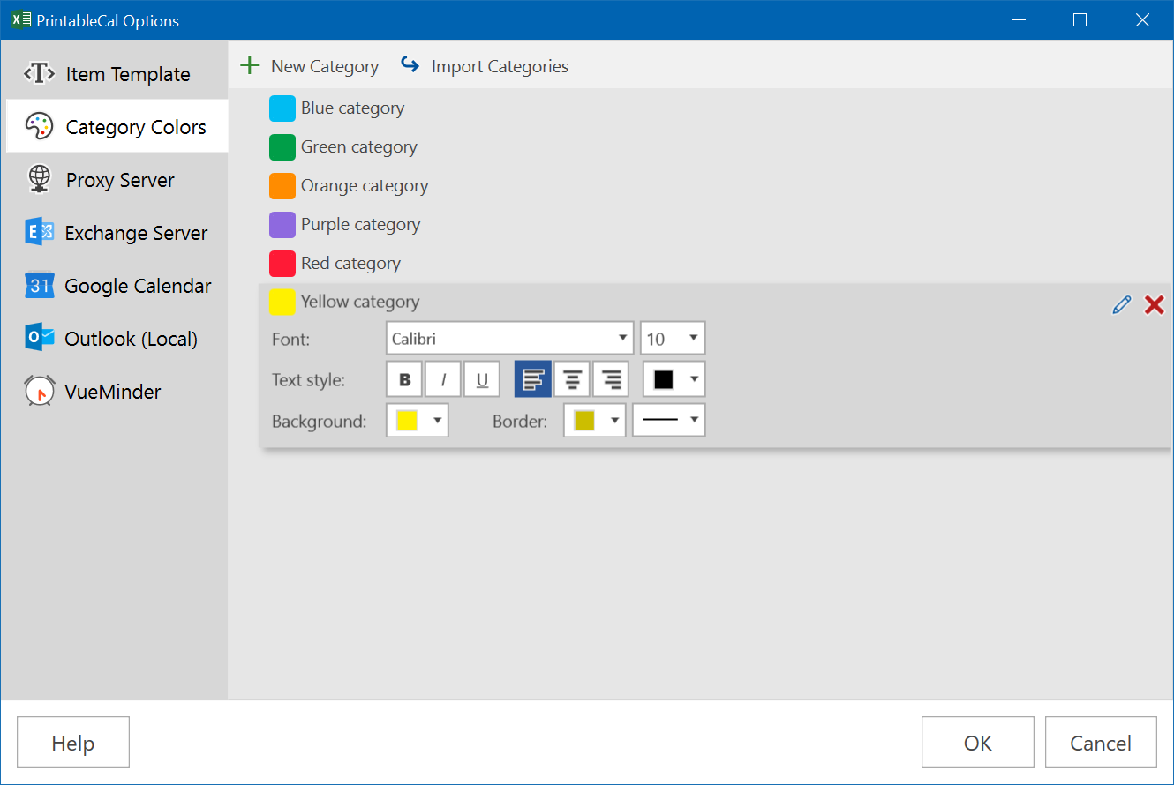Click the Excel icon in title bar
The height and width of the screenshot is (785, 1174).
[x=20, y=19]
